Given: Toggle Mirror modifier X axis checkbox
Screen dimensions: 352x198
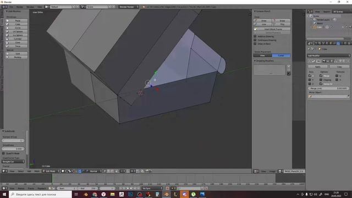Looking at the screenshot, I should [x=310, y=76].
